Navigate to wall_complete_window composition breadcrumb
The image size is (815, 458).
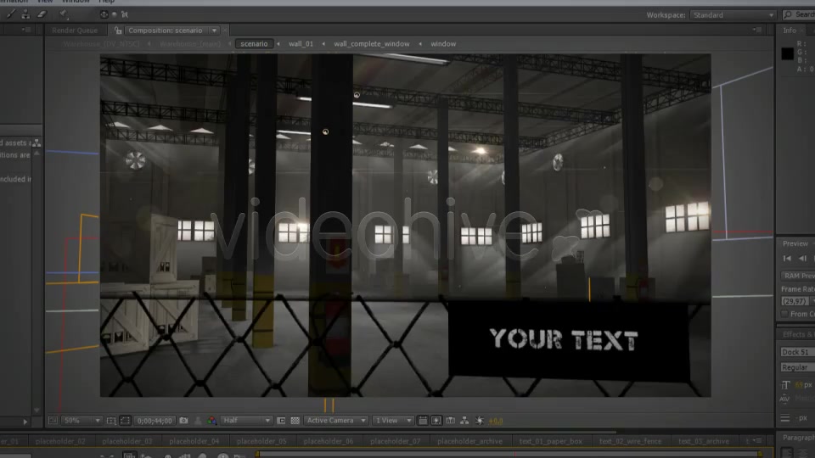click(372, 44)
